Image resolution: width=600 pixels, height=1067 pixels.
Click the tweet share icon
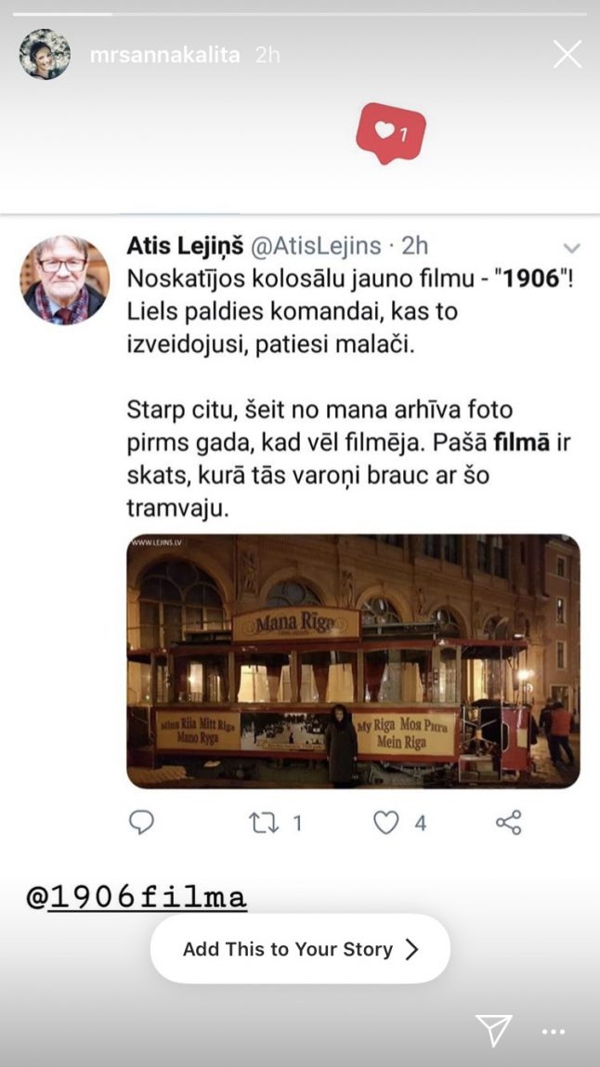pyautogui.click(x=509, y=823)
